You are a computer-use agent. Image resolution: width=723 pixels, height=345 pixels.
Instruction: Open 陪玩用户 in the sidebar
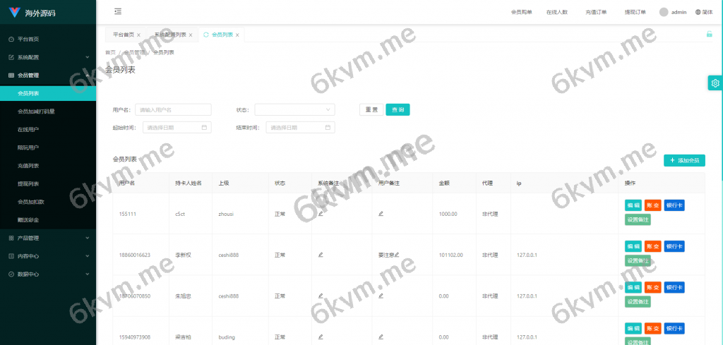(48, 147)
